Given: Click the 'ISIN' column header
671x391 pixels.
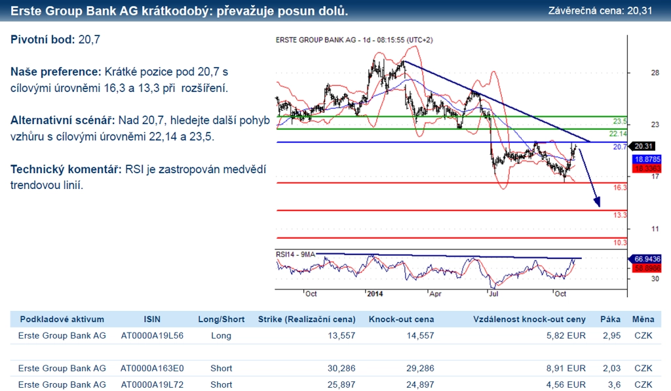Looking at the screenshot, I should [152, 319].
